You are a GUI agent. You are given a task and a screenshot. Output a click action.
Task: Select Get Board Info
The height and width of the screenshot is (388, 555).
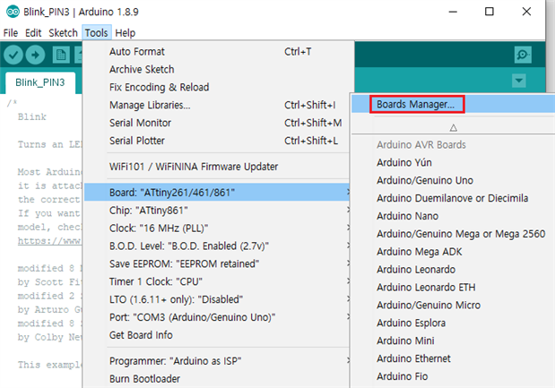217,335
